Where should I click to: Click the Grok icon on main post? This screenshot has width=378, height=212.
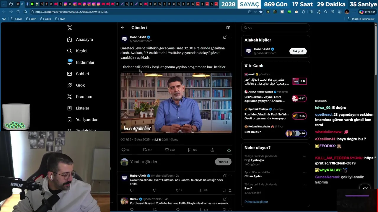coord(225,37)
